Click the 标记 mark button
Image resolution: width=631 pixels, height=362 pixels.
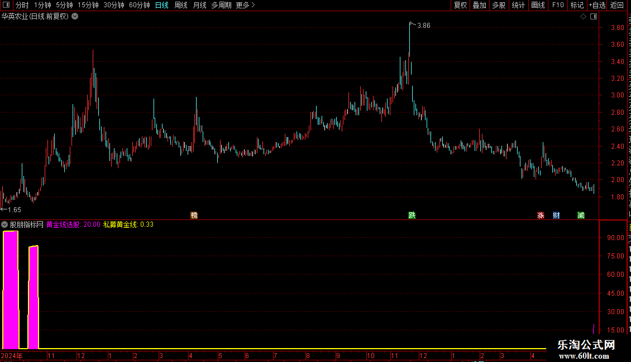coord(577,5)
